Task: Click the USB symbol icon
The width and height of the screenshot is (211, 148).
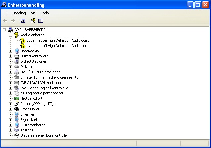Action: (x=17, y=135)
